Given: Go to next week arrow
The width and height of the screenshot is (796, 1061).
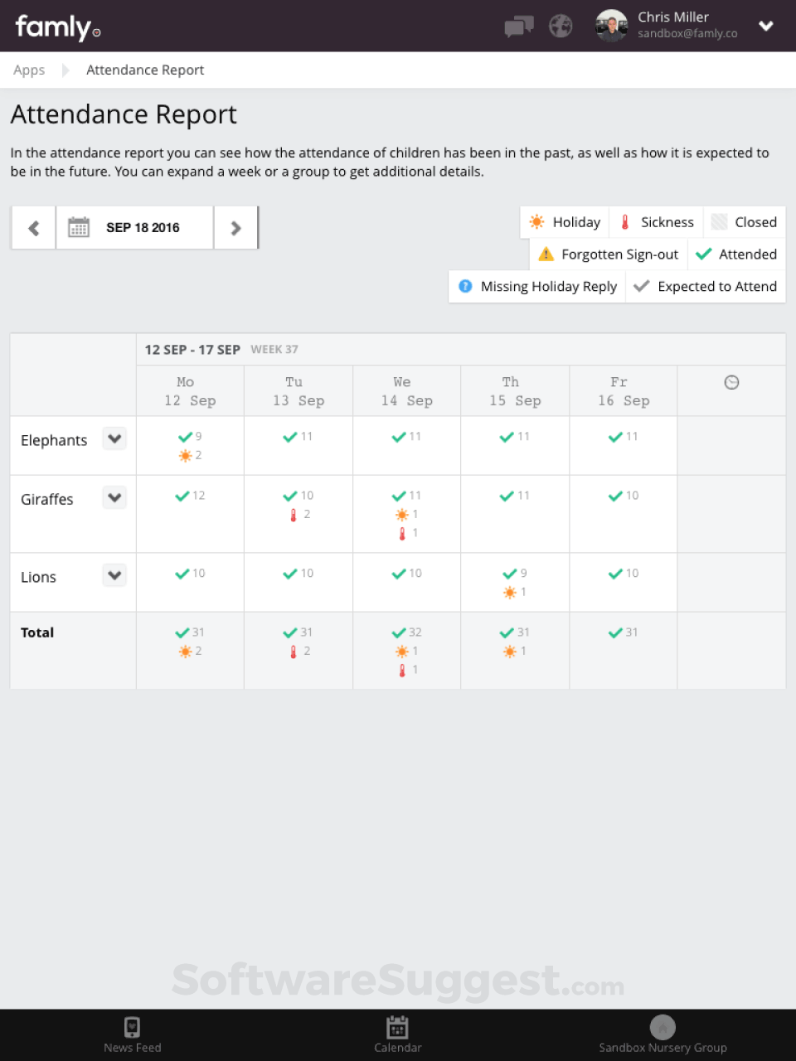Looking at the screenshot, I should (235, 228).
